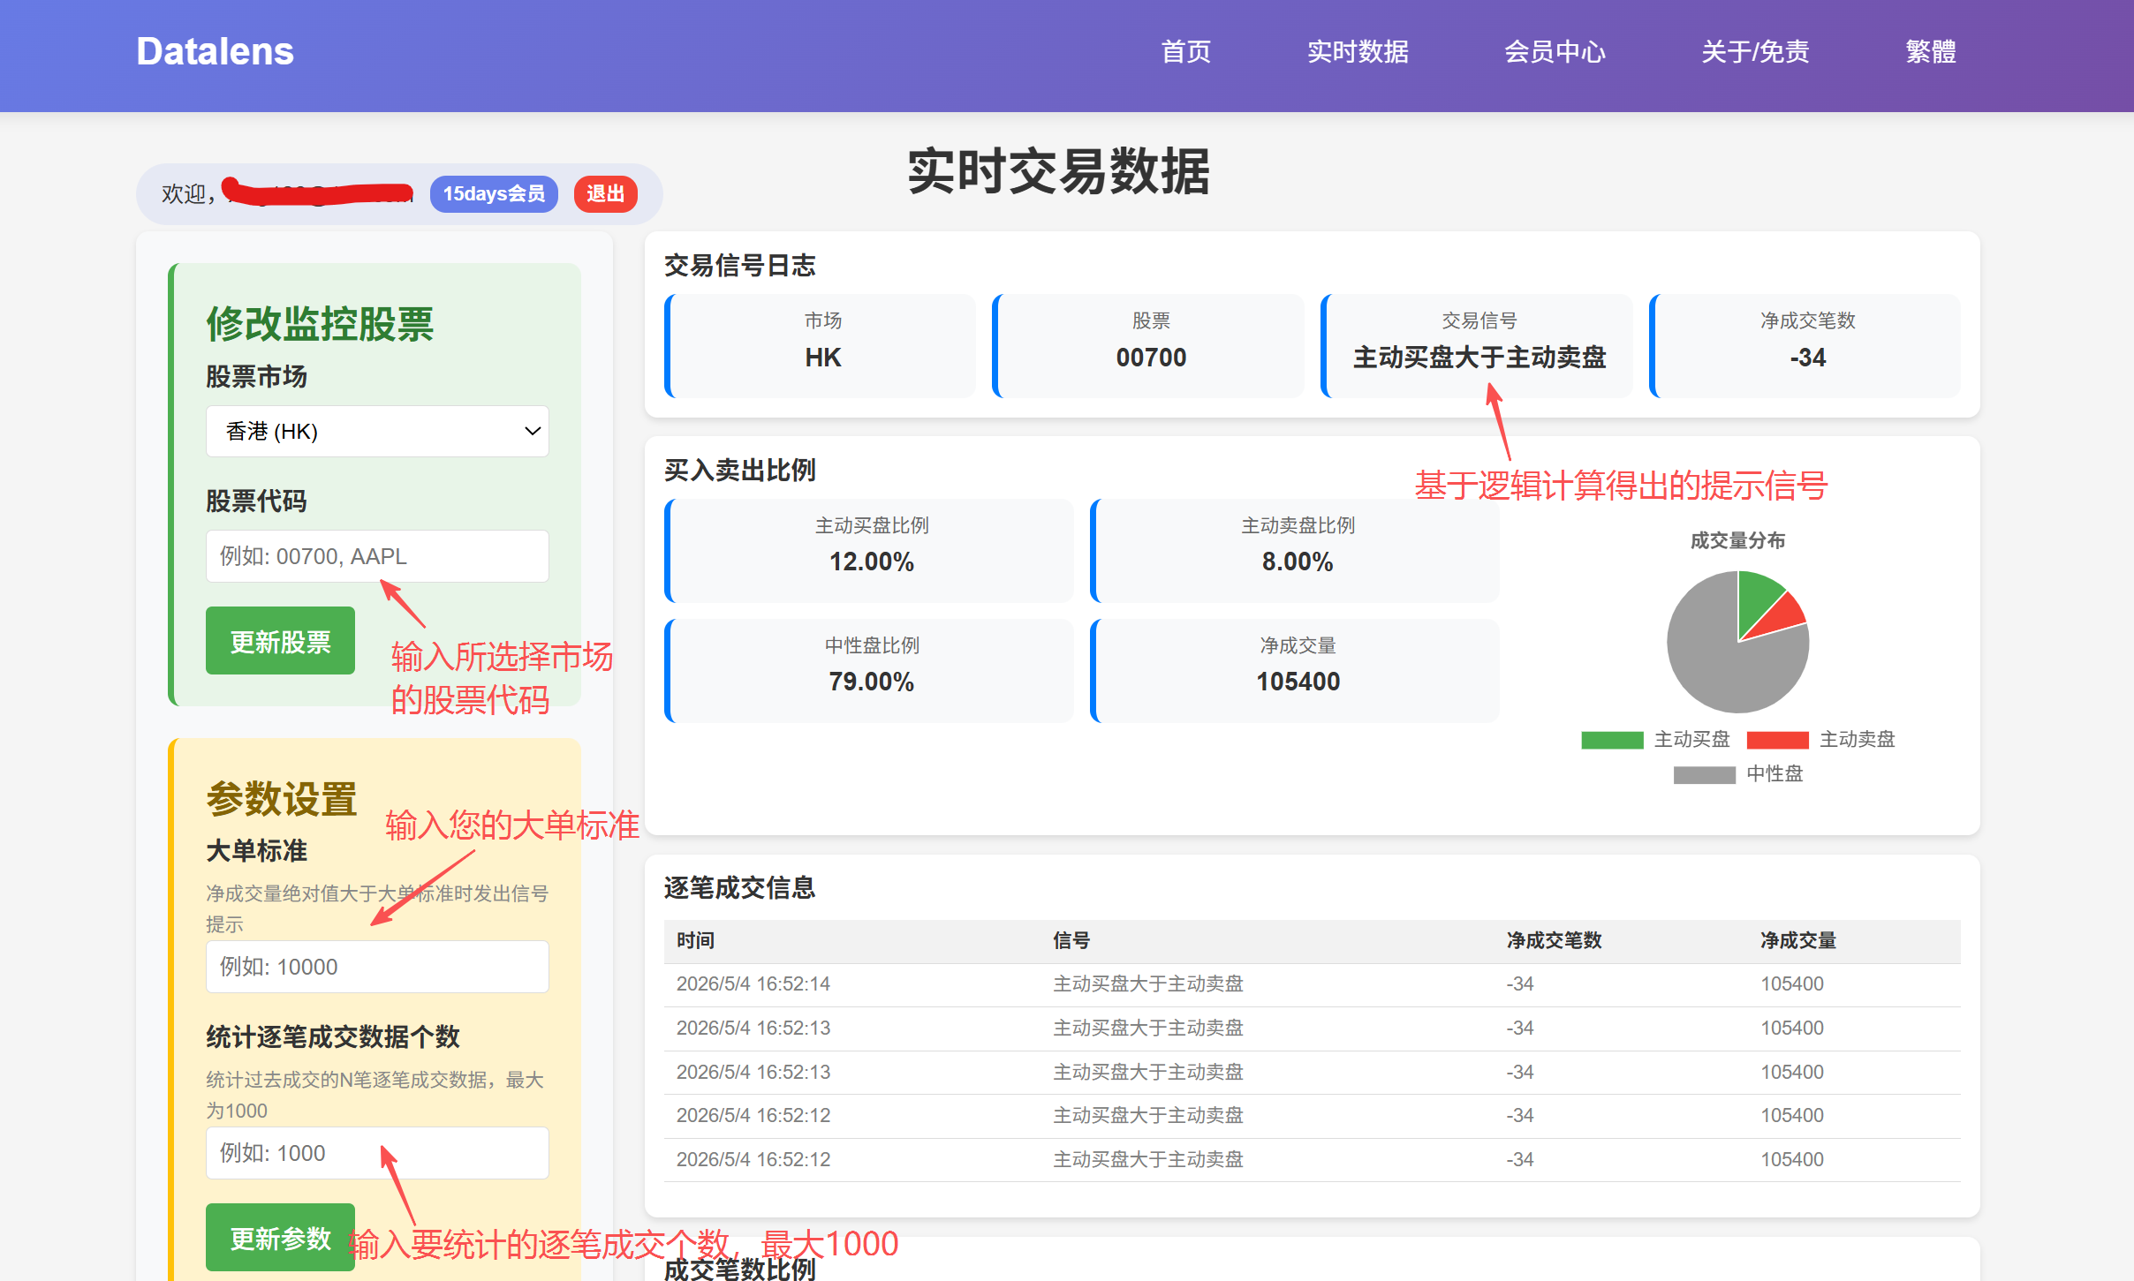
Task: Select the row timestamped 2026/5/4 16:52:14
Action: (x=1313, y=984)
